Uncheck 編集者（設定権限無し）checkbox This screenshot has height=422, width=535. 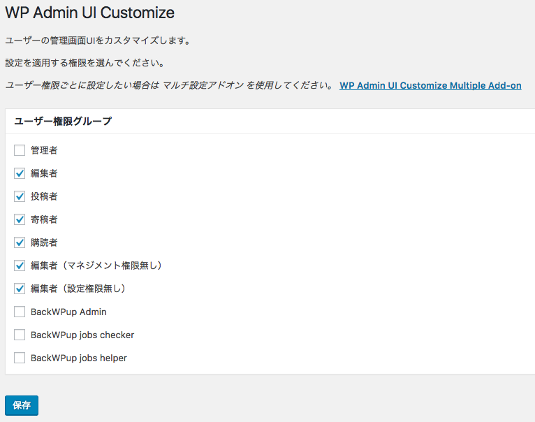click(x=20, y=289)
